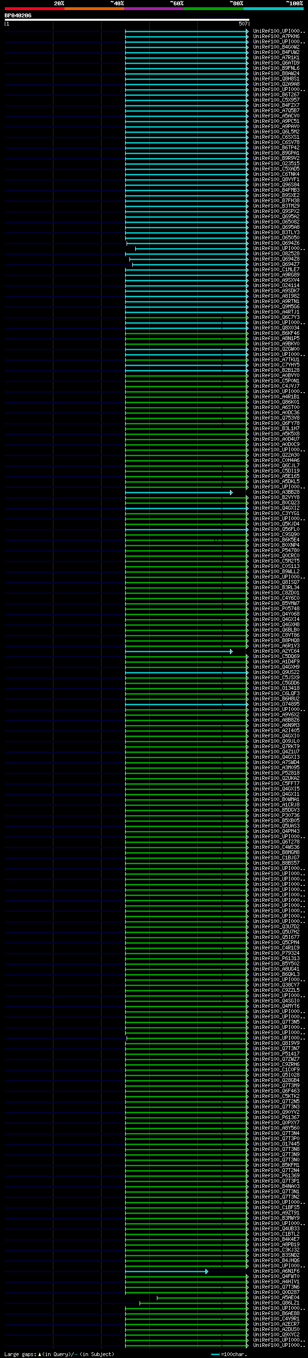Select hit UniRef100_B4G0W2
Viewport: 308px width, 1358px height.
coord(276,47)
